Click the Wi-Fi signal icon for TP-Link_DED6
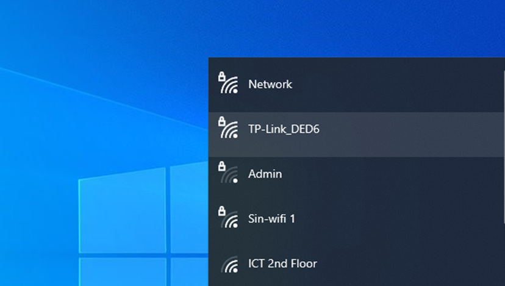The image size is (505, 286). coord(229,130)
